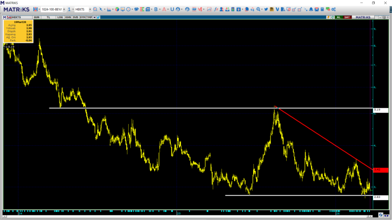The image size is (392, 220).
Task: Toggle the KHN button
Action: [x=68, y=17]
